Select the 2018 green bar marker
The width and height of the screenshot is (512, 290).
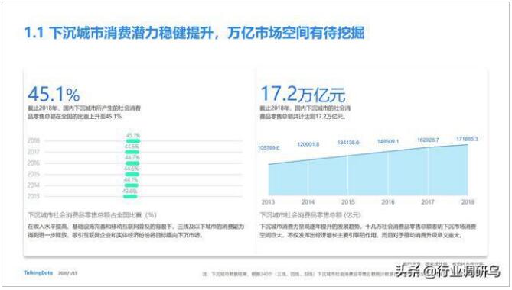click(133, 141)
